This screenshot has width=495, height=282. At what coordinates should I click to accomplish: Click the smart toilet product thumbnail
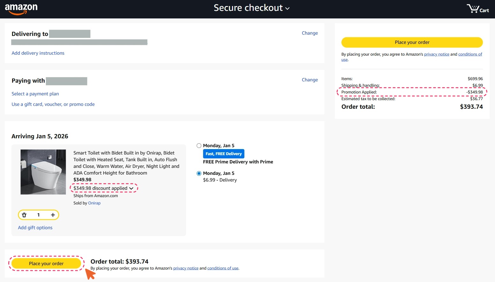click(x=43, y=172)
